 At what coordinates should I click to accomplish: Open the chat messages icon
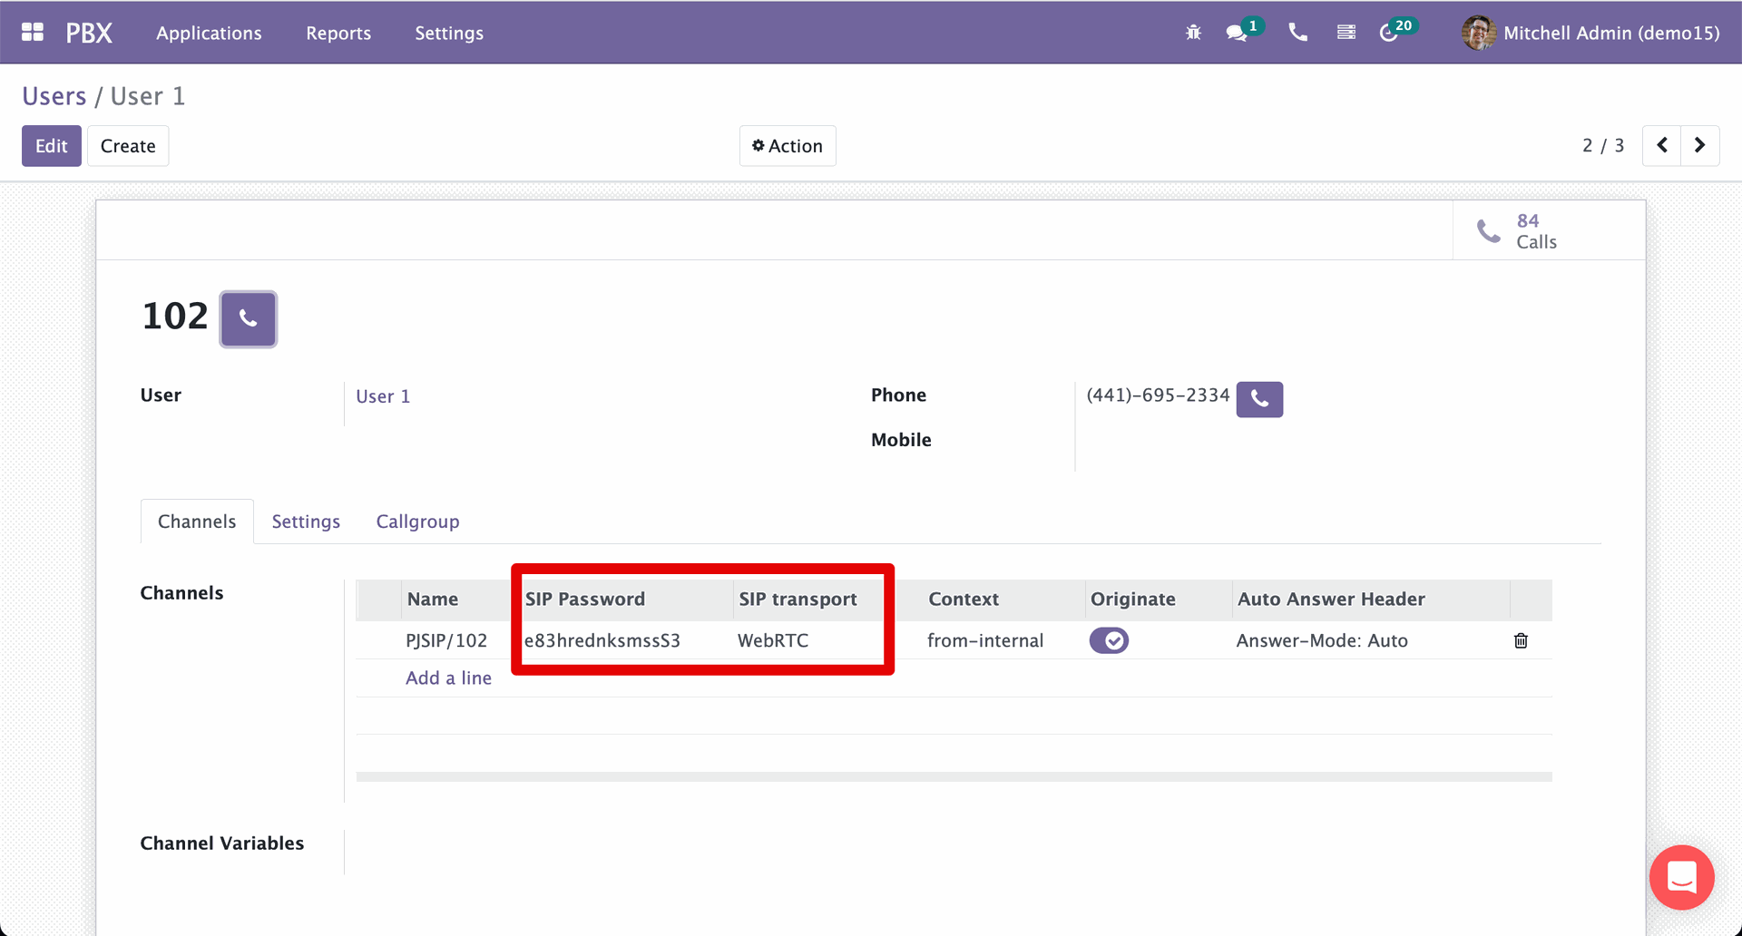click(x=1236, y=33)
